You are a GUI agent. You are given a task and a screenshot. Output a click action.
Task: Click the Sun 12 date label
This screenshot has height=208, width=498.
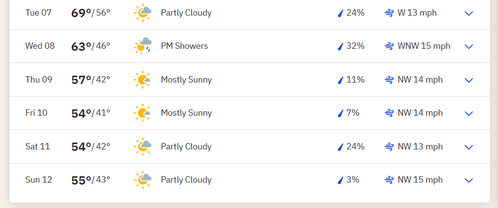click(x=39, y=180)
